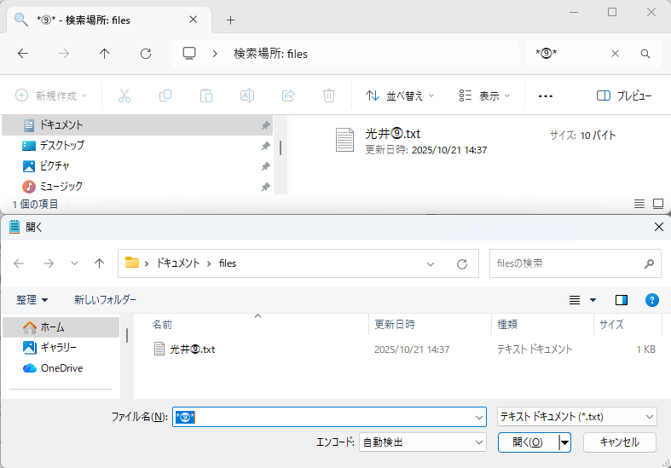The width and height of the screenshot is (671, 468).
Task: Click the filesの検索 search field
Action: tap(576, 263)
